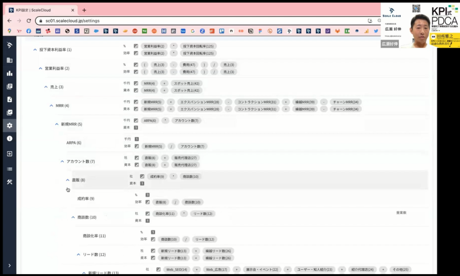Click the list icon in left sidebar
The width and height of the screenshot is (460, 276).
(x=9, y=169)
